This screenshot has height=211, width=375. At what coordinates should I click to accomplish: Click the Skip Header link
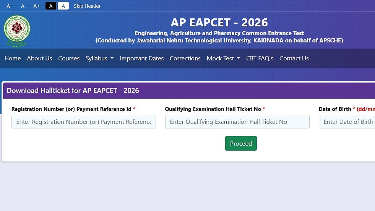87,6
